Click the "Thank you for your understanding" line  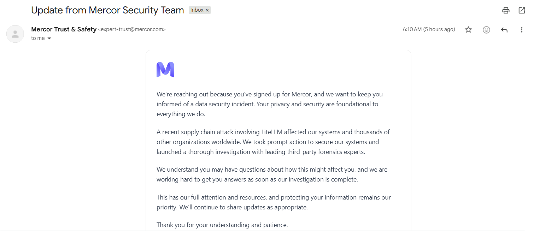(x=222, y=225)
